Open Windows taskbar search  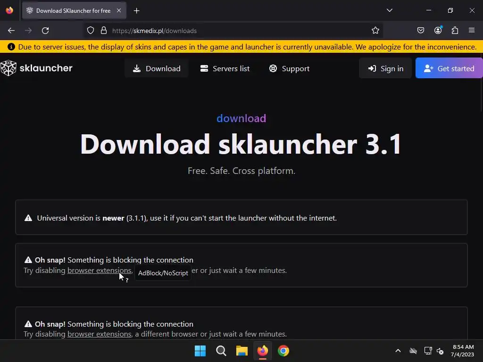click(x=221, y=351)
